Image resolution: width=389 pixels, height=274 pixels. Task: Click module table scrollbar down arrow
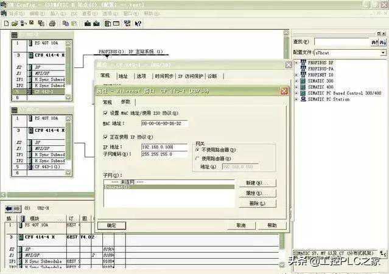tap(282, 265)
